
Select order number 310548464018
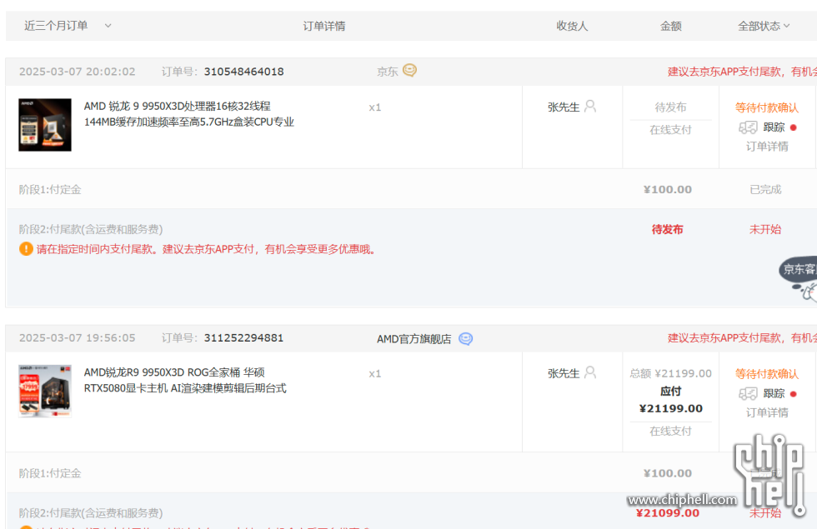click(243, 72)
